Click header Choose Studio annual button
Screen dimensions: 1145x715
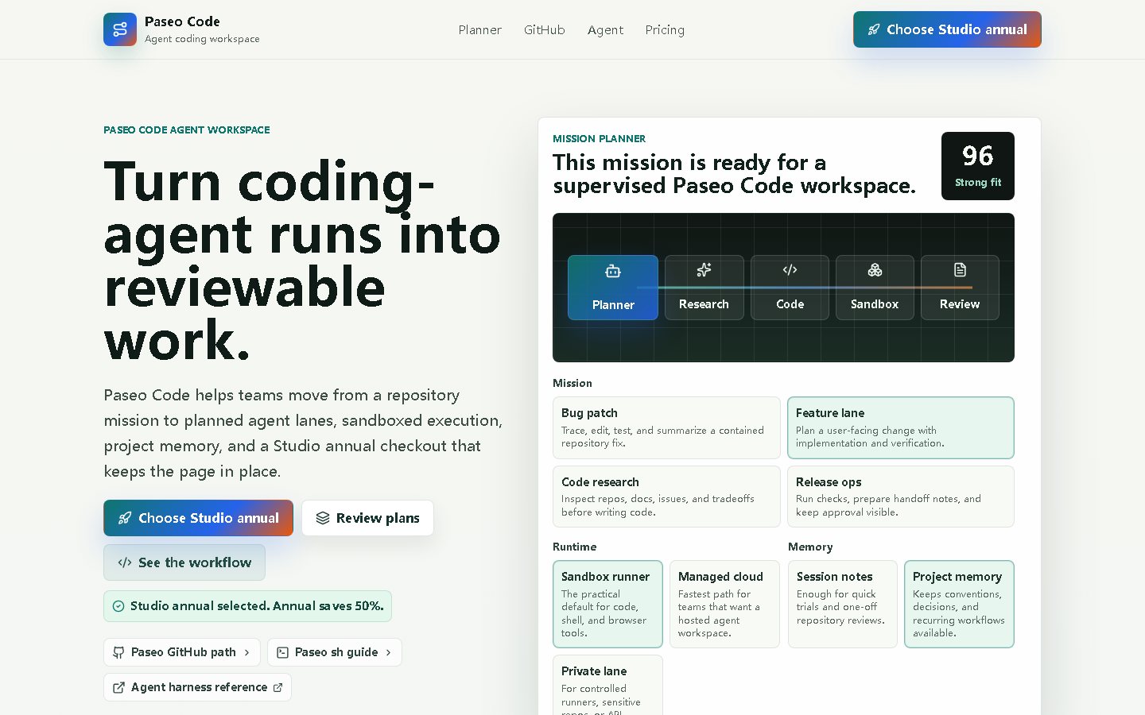pyautogui.click(x=947, y=29)
